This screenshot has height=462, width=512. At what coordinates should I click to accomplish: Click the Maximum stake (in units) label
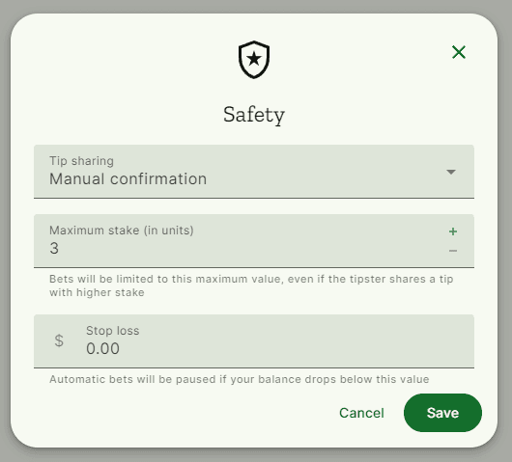[x=122, y=231]
